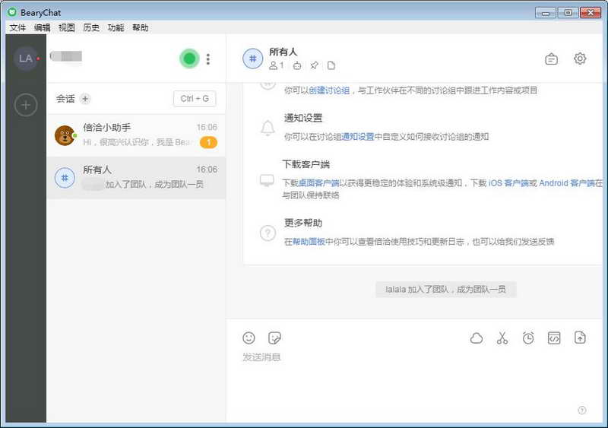
Task: Click the iOS 客户端 link
Action: click(508, 182)
